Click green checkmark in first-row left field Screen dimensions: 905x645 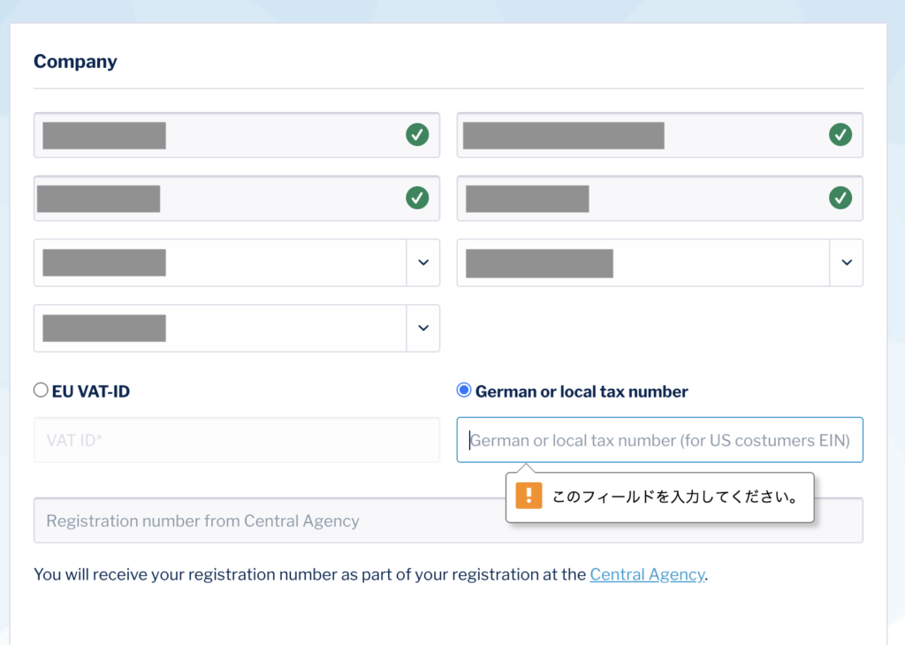417,135
